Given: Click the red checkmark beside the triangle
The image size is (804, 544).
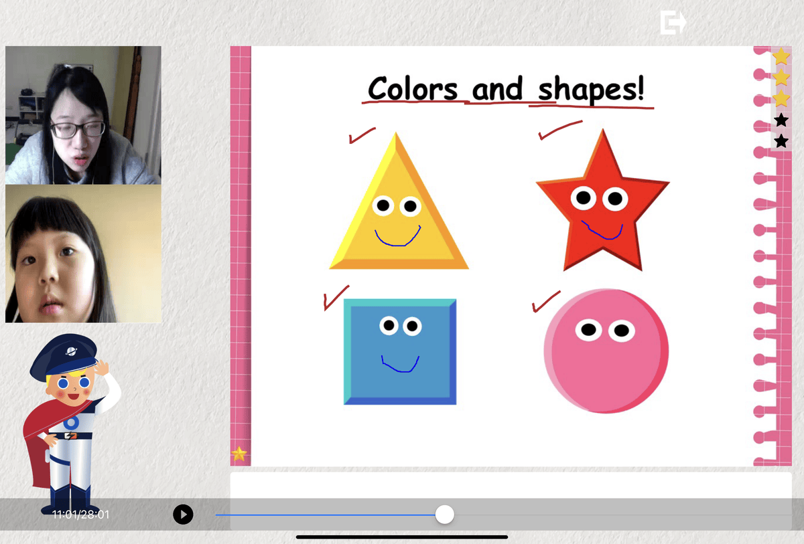Looking at the screenshot, I should click(361, 136).
